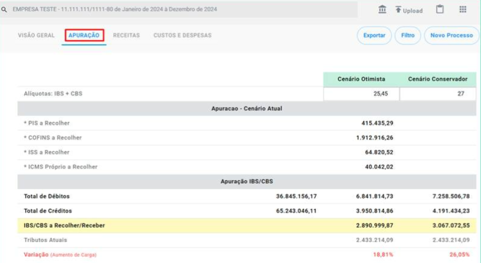Click the value 65.243.046,11
481x263 pixels.
click(296, 211)
